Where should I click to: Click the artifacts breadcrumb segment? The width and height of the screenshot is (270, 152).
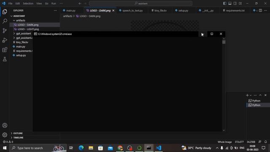point(67,16)
